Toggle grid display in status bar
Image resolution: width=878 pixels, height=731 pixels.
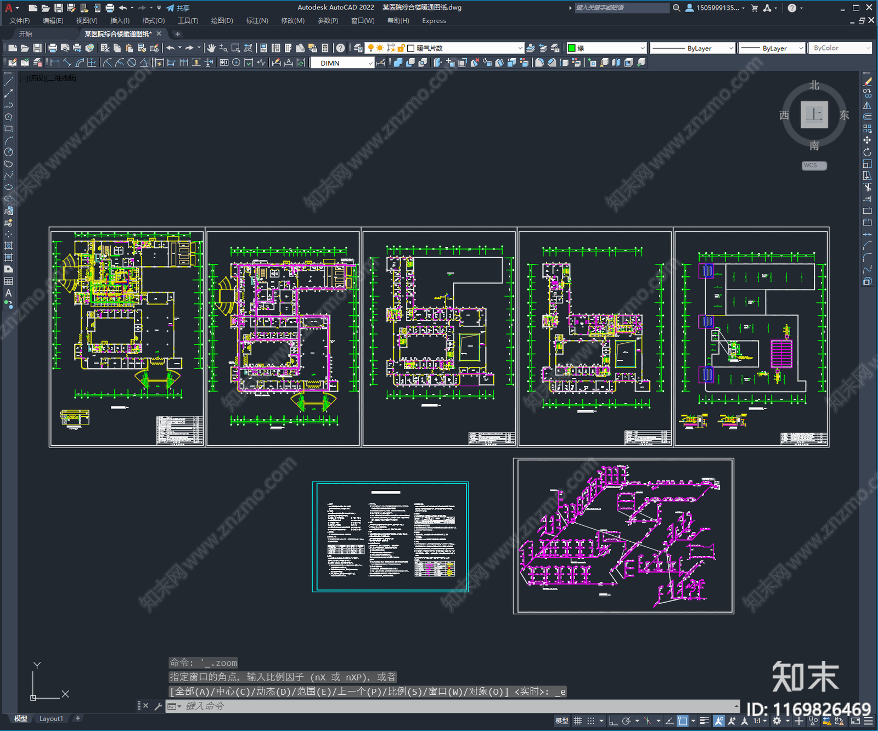(x=578, y=721)
